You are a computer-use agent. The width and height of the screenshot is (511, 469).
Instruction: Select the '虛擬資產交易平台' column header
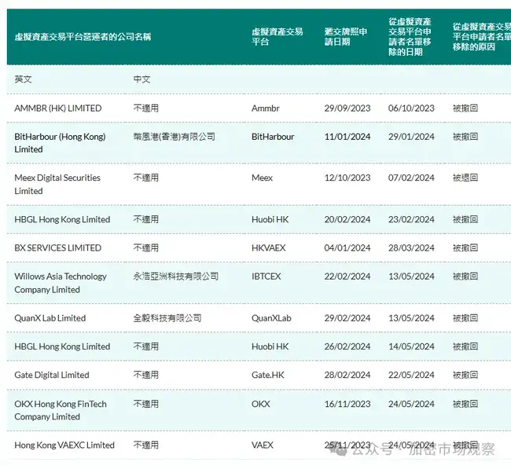pos(278,37)
